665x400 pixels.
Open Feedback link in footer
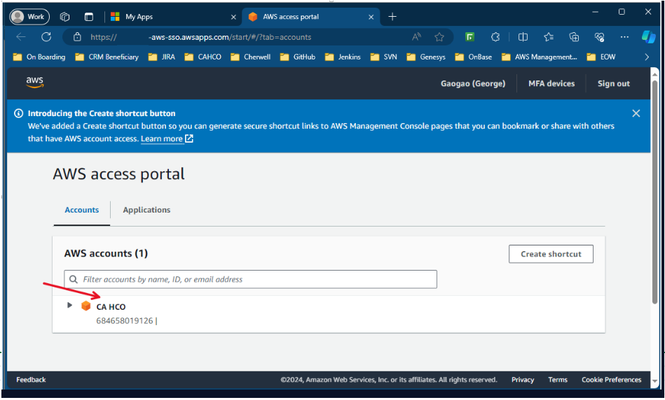point(31,380)
